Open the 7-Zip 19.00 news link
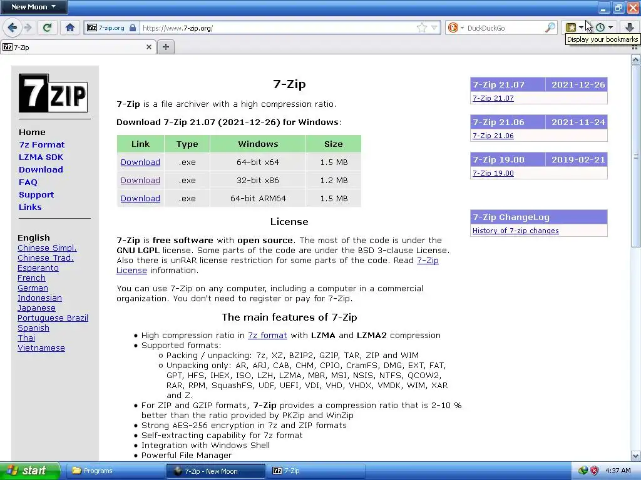Viewport: 641px width, 480px height. 493,173
